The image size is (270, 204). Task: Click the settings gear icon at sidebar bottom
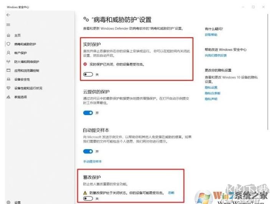tap(8, 202)
